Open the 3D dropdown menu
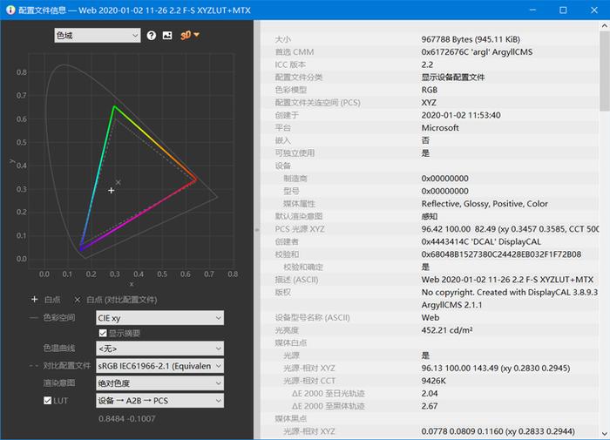This screenshot has width=610, height=440. pyautogui.click(x=190, y=36)
